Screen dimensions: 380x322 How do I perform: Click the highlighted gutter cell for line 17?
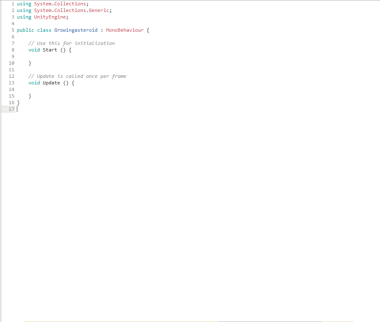click(8, 109)
